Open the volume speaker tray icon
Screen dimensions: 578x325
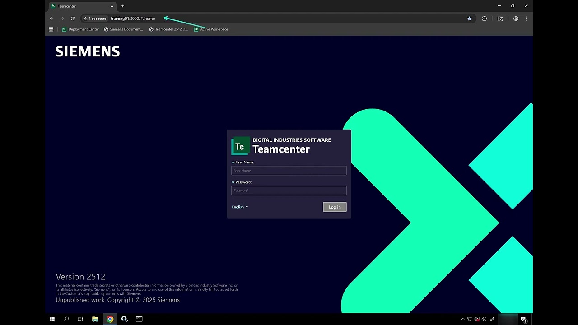click(x=484, y=319)
